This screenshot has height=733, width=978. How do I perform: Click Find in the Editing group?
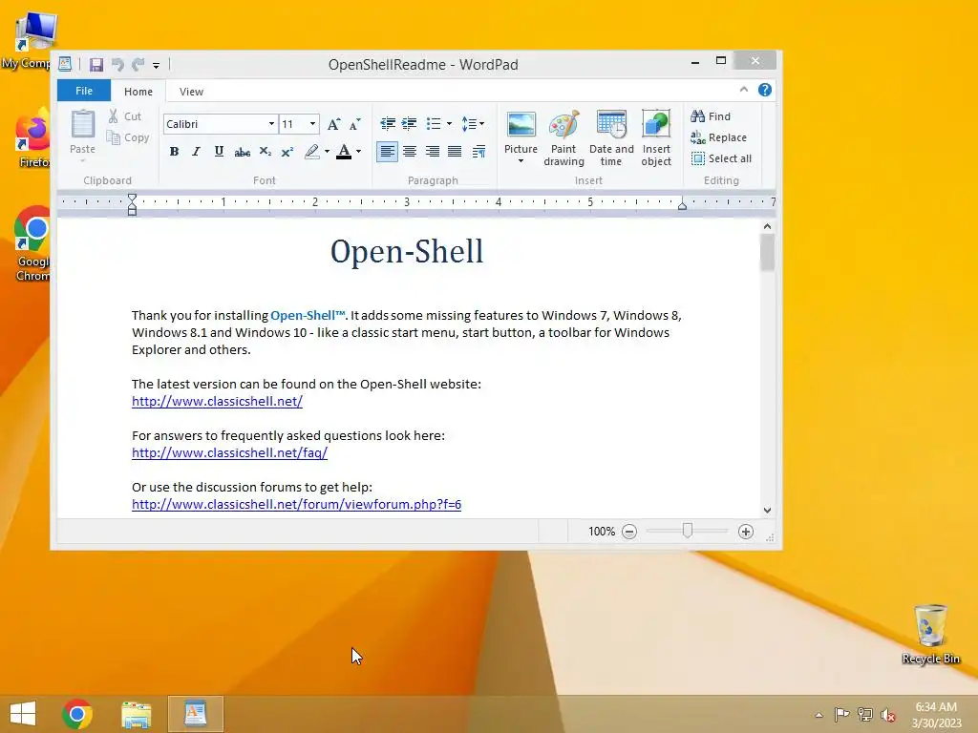tap(711, 115)
